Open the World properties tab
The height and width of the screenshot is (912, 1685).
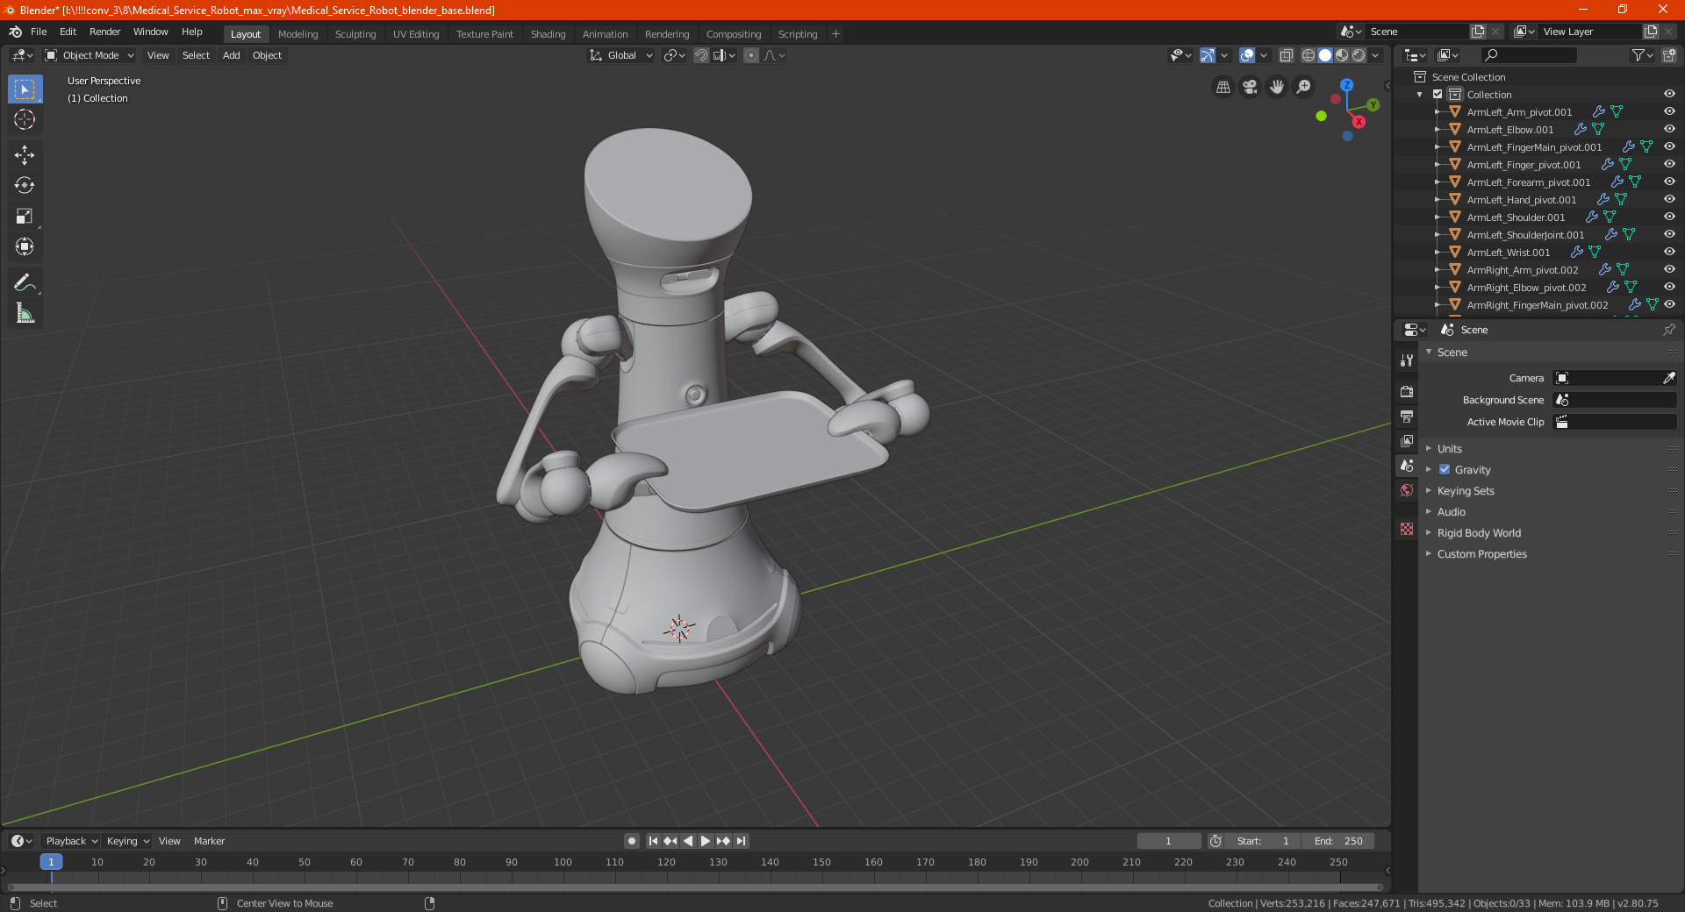pyautogui.click(x=1407, y=490)
